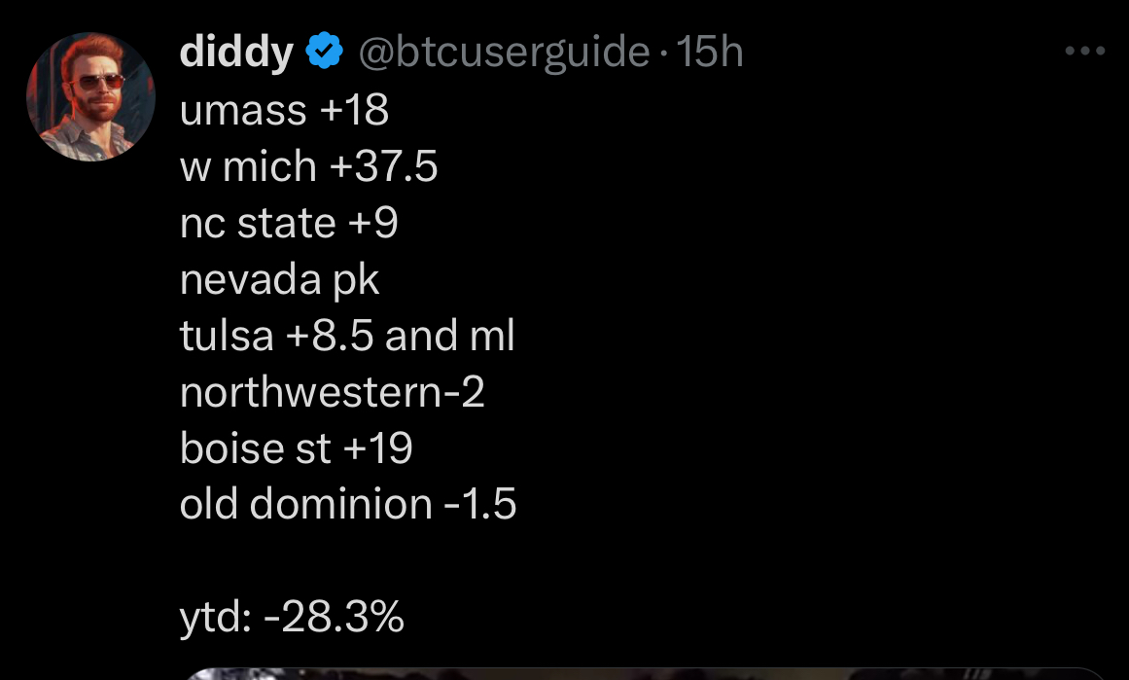The image size is (1129, 680).
Task: Click the 'nevada pk' pick line
Action: click(x=279, y=280)
